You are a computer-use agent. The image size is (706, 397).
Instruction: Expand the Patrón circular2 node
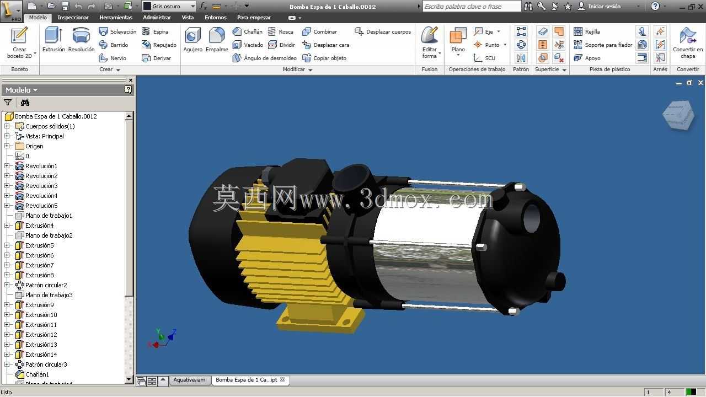7,285
